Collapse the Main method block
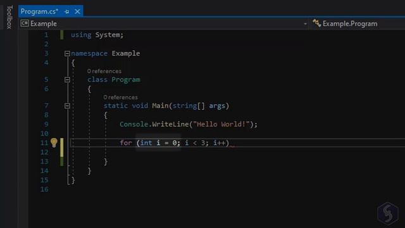This screenshot has height=228, width=405. [67, 106]
